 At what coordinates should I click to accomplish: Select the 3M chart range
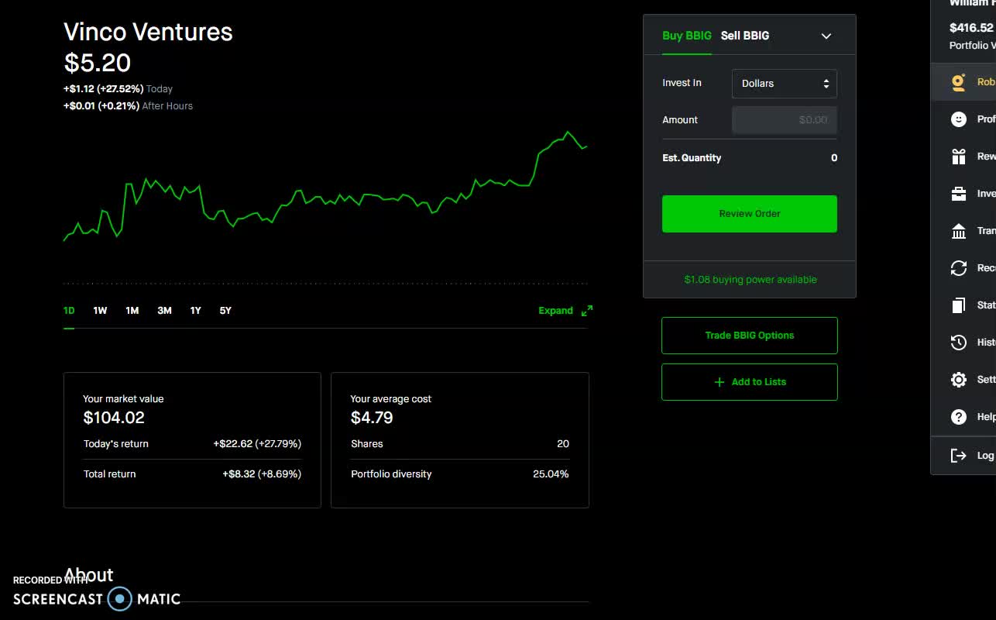[164, 311]
